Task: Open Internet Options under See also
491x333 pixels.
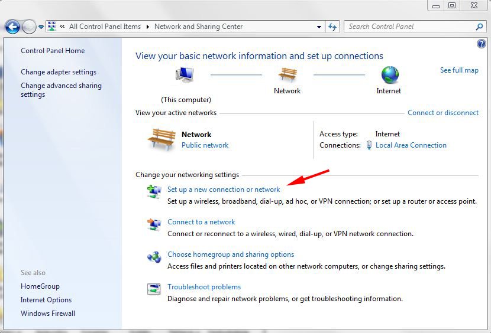Action: (46, 300)
